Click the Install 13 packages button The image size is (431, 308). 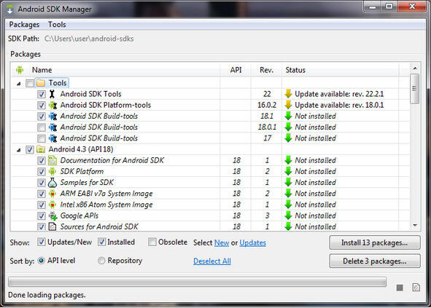(x=375, y=242)
